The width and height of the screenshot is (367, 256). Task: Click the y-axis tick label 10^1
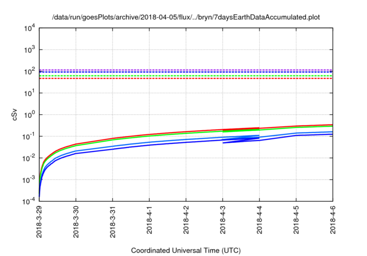pyautogui.click(x=30, y=93)
